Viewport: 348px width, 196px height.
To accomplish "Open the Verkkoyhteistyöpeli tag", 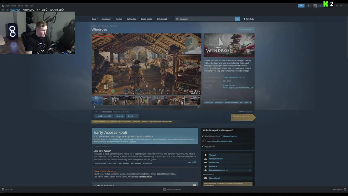I will (232, 102).
